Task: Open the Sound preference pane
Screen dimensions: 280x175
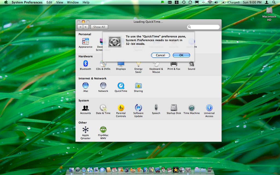Action: pos(191,65)
